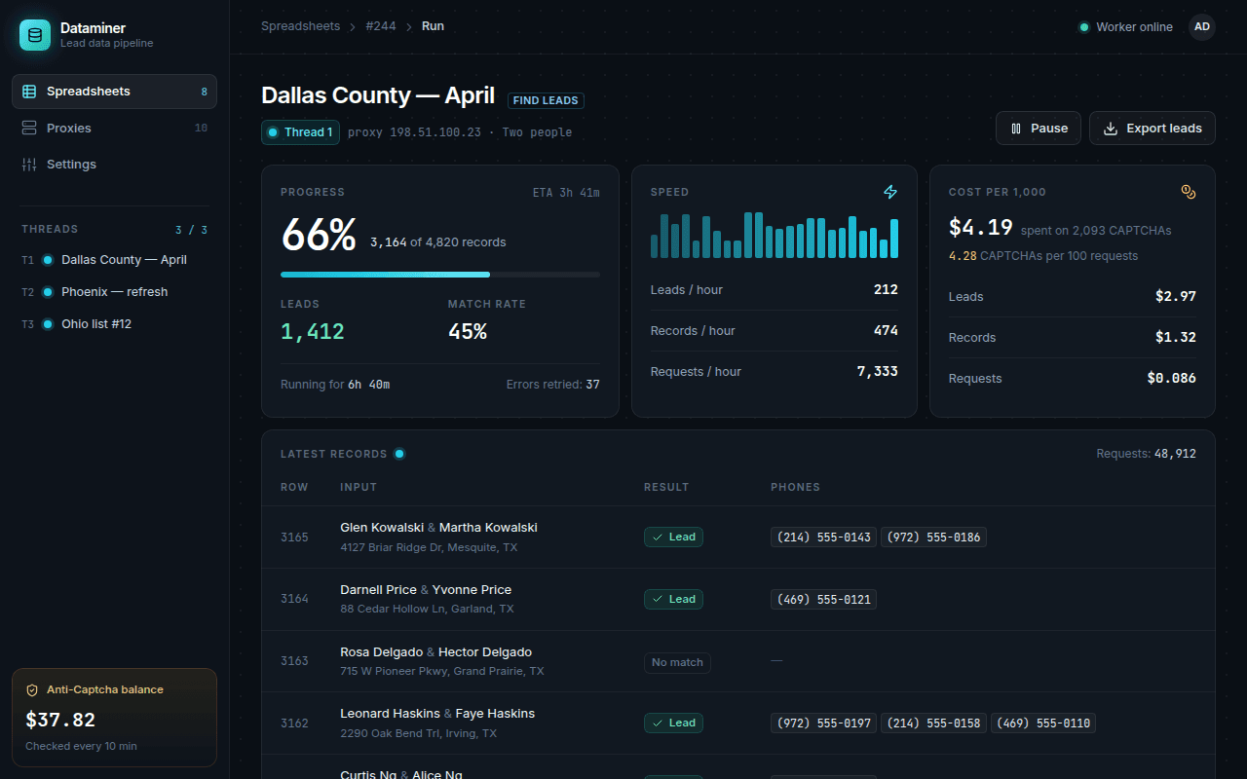
Task: Pause the running thread
Action: tap(1039, 129)
